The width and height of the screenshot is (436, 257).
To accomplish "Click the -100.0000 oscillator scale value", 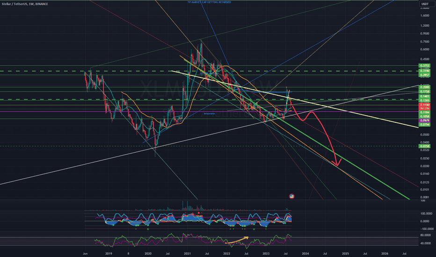I will point(427,229).
